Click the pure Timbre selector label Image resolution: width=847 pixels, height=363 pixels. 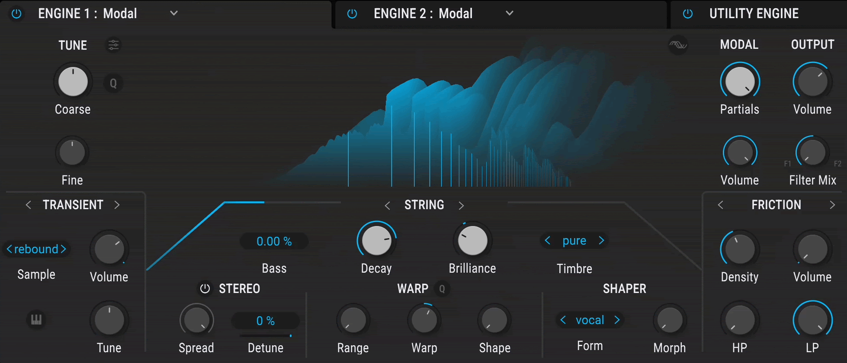pyautogui.click(x=574, y=241)
